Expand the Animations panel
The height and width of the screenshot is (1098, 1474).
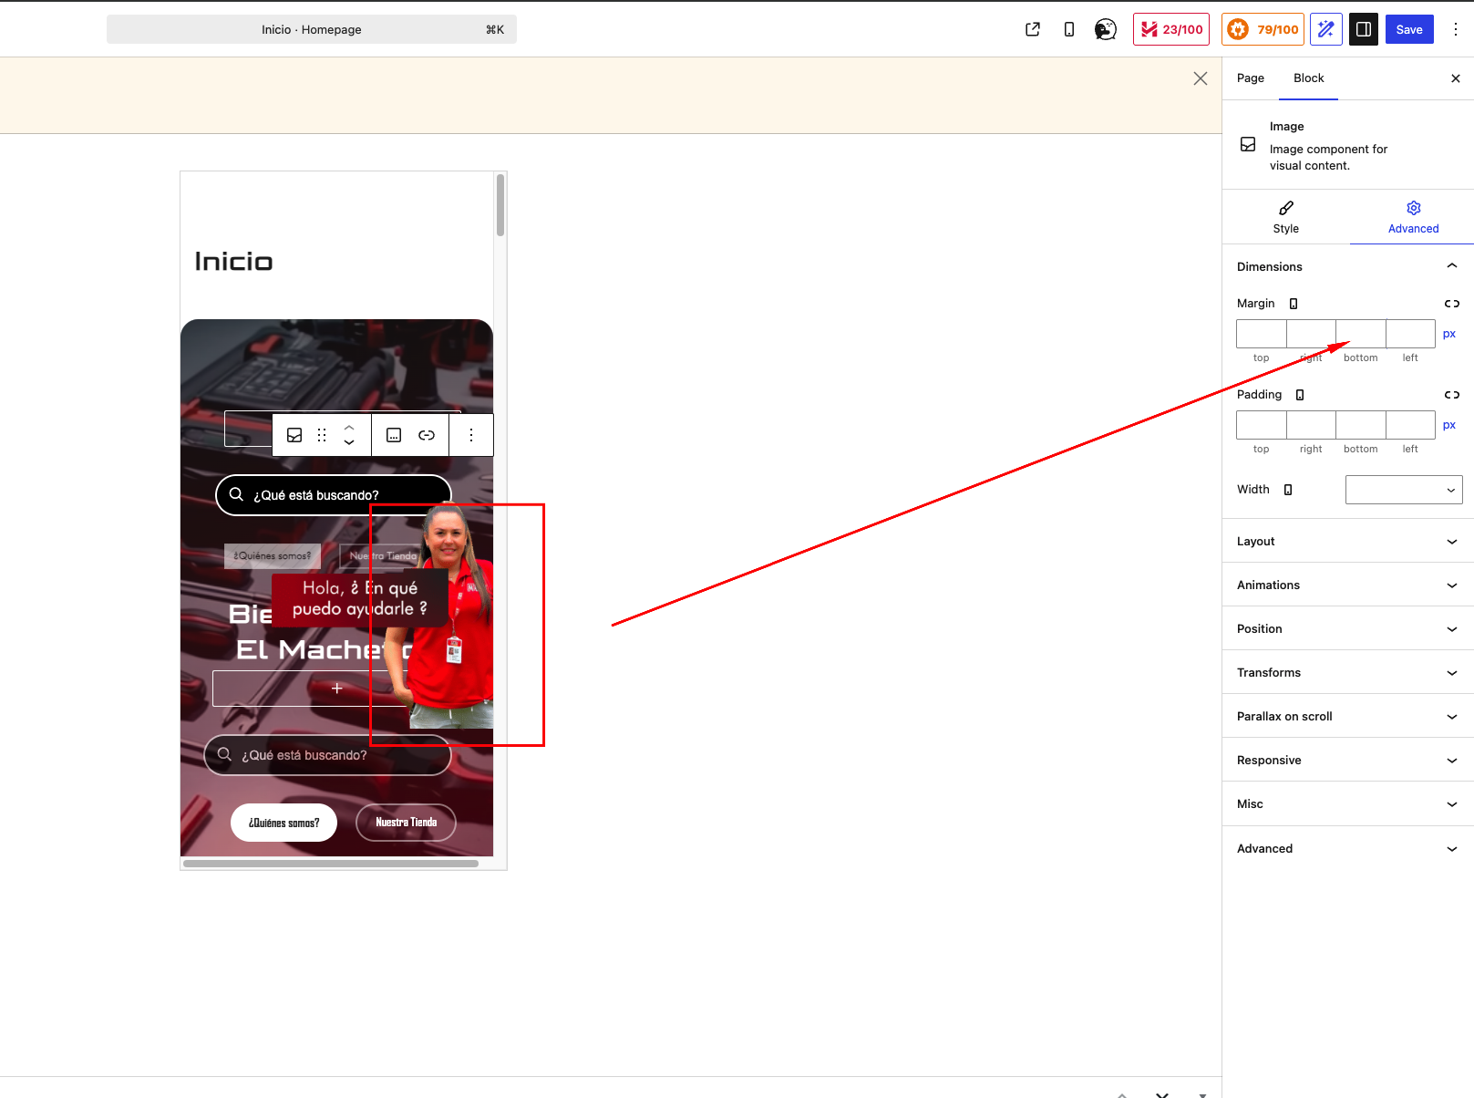pos(1348,585)
